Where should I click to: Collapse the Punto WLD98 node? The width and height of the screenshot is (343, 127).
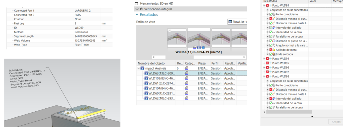[x=264, y=76]
